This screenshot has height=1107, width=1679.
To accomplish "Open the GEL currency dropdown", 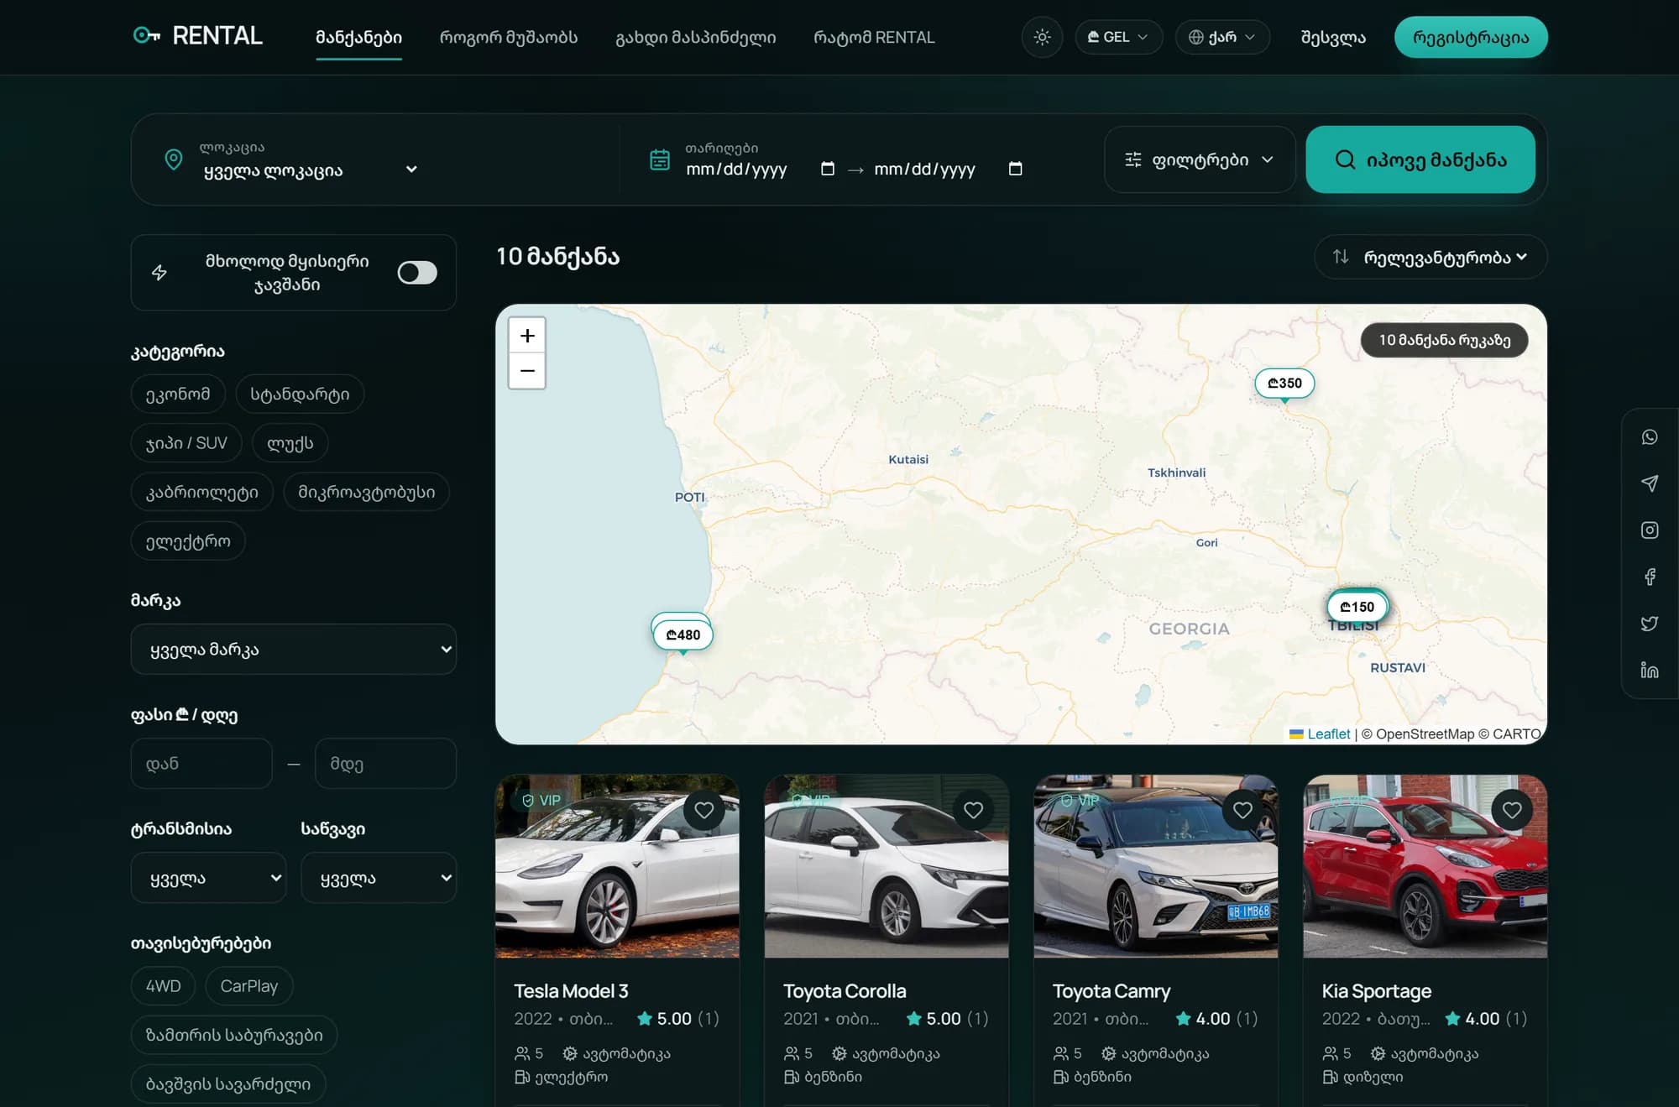I will (1118, 37).
